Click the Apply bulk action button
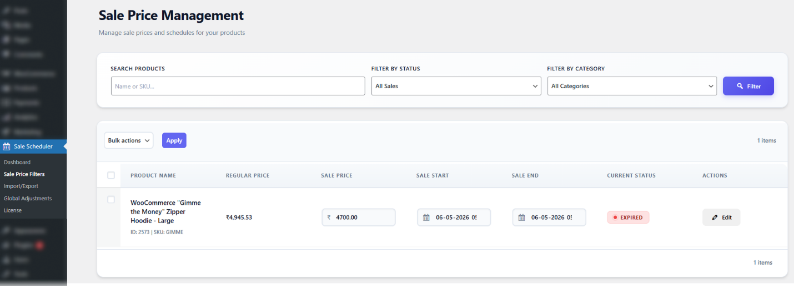This screenshot has height=288, width=794. point(174,140)
